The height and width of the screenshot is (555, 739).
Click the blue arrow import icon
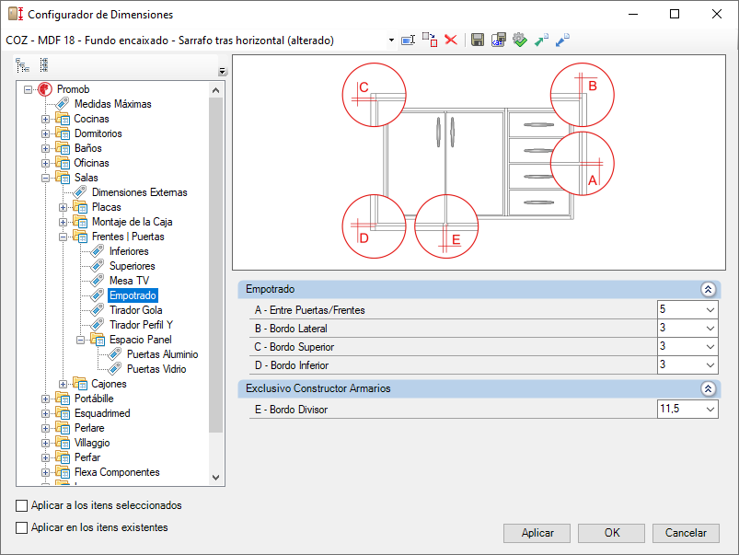pos(562,40)
